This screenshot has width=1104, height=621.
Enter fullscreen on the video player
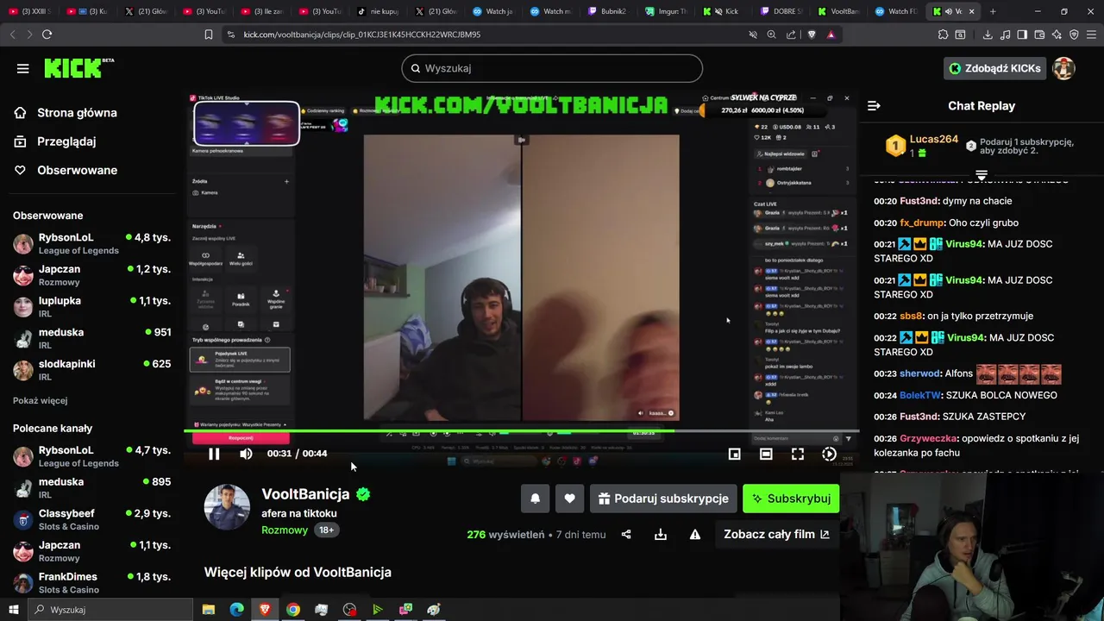coord(798,454)
